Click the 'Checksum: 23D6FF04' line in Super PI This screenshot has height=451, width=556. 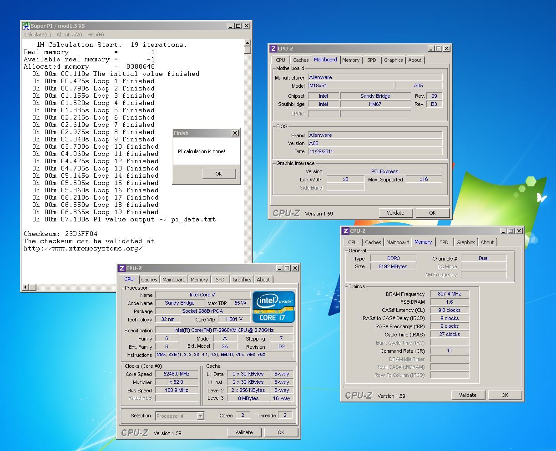click(x=61, y=234)
